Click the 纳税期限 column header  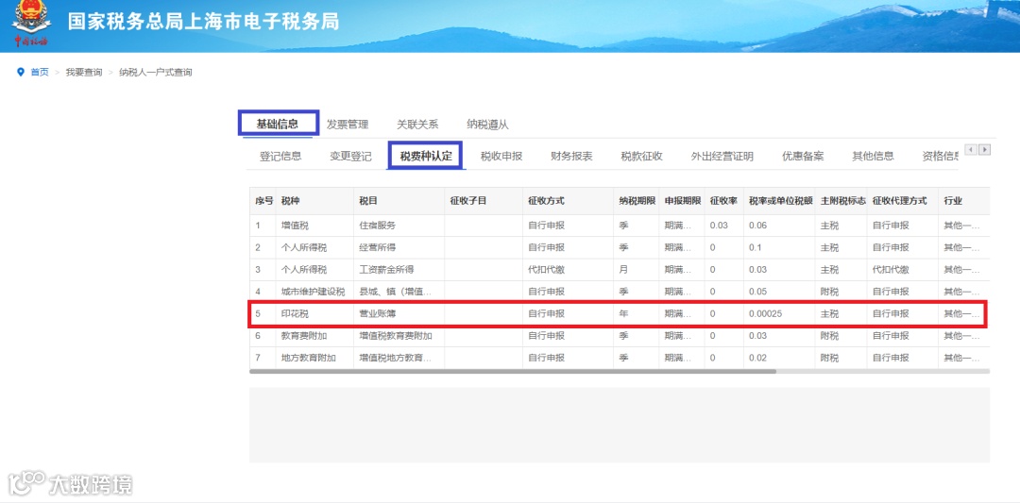[x=637, y=201]
